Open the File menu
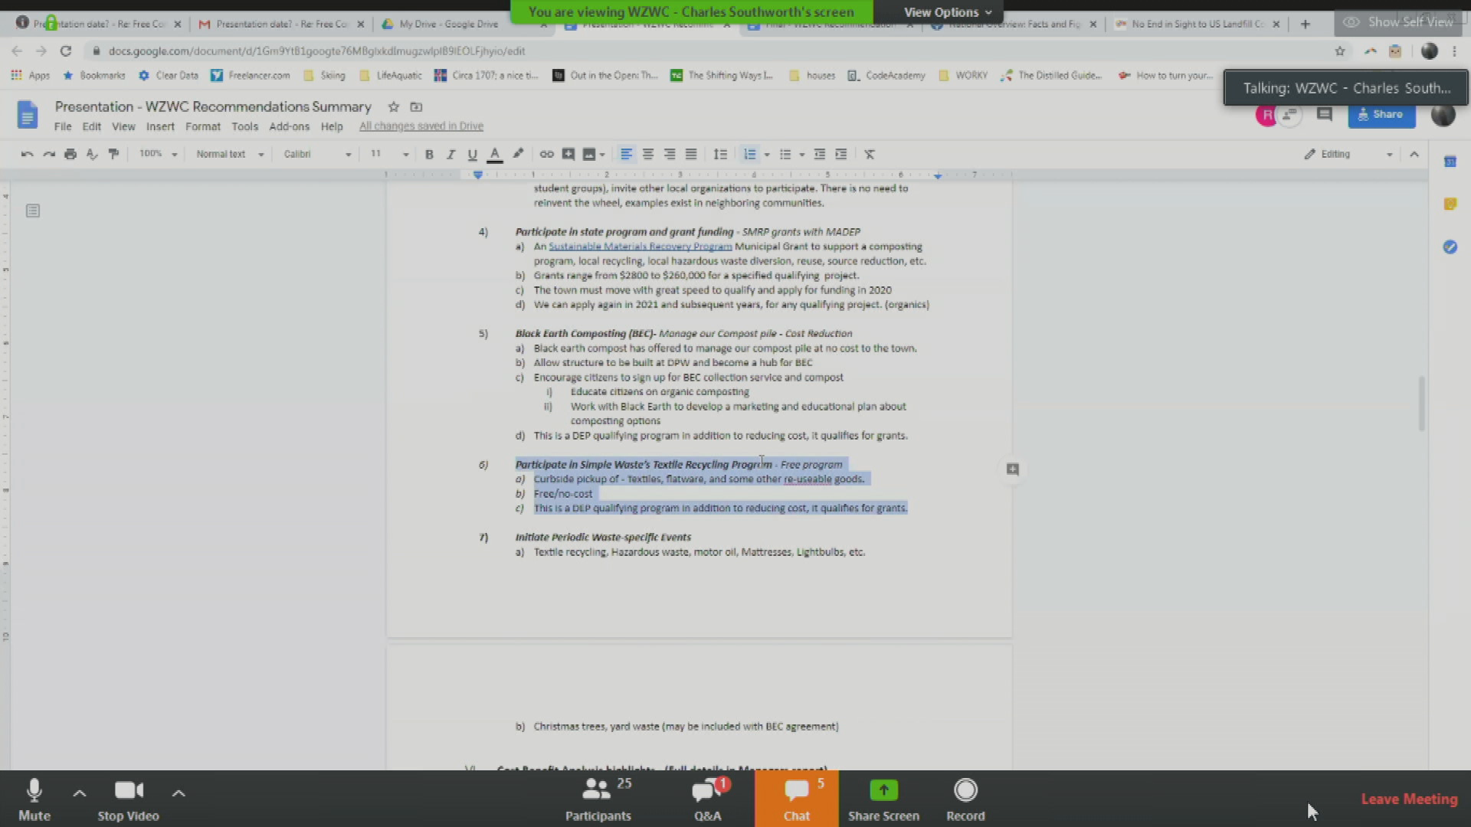The width and height of the screenshot is (1471, 827). pyautogui.click(x=63, y=126)
